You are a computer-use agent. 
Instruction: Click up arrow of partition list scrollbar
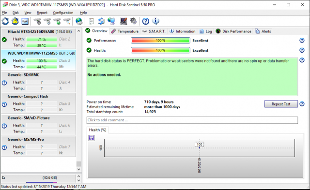tap(78, 176)
